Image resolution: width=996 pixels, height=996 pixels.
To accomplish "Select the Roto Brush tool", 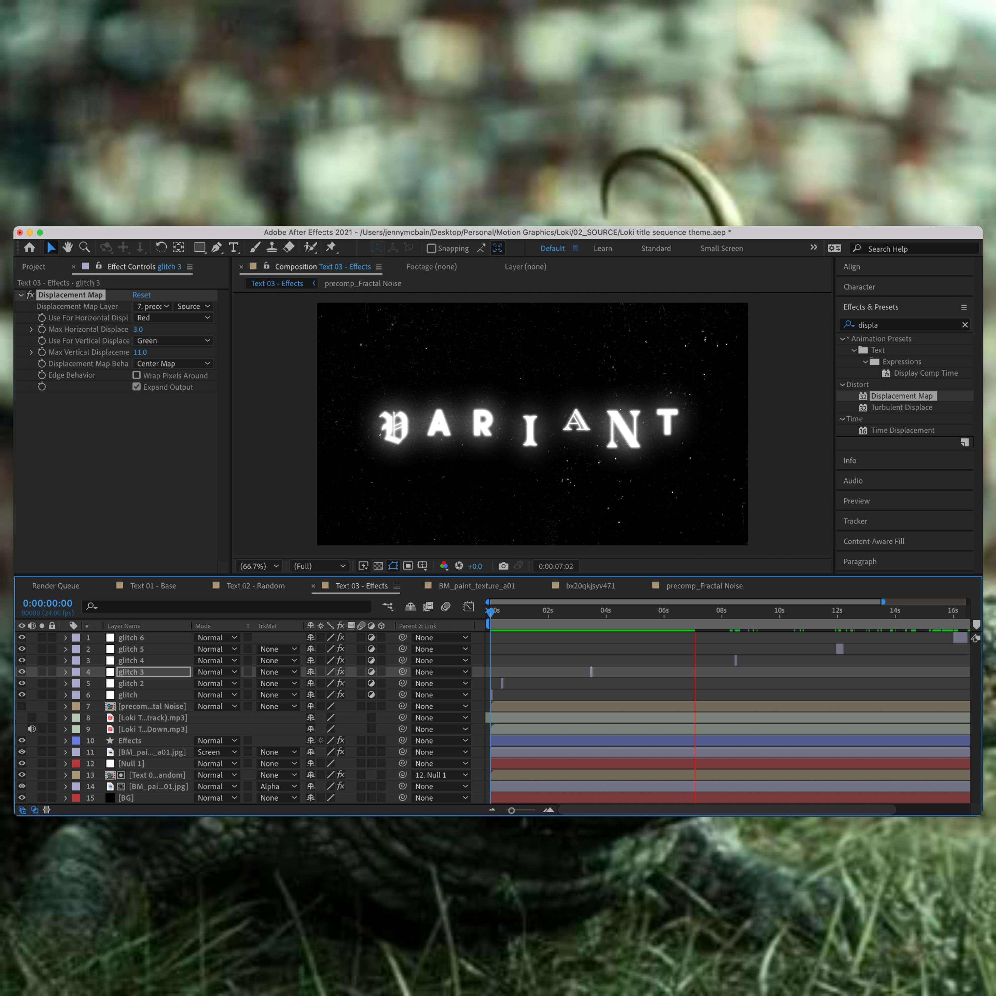I will (310, 248).
